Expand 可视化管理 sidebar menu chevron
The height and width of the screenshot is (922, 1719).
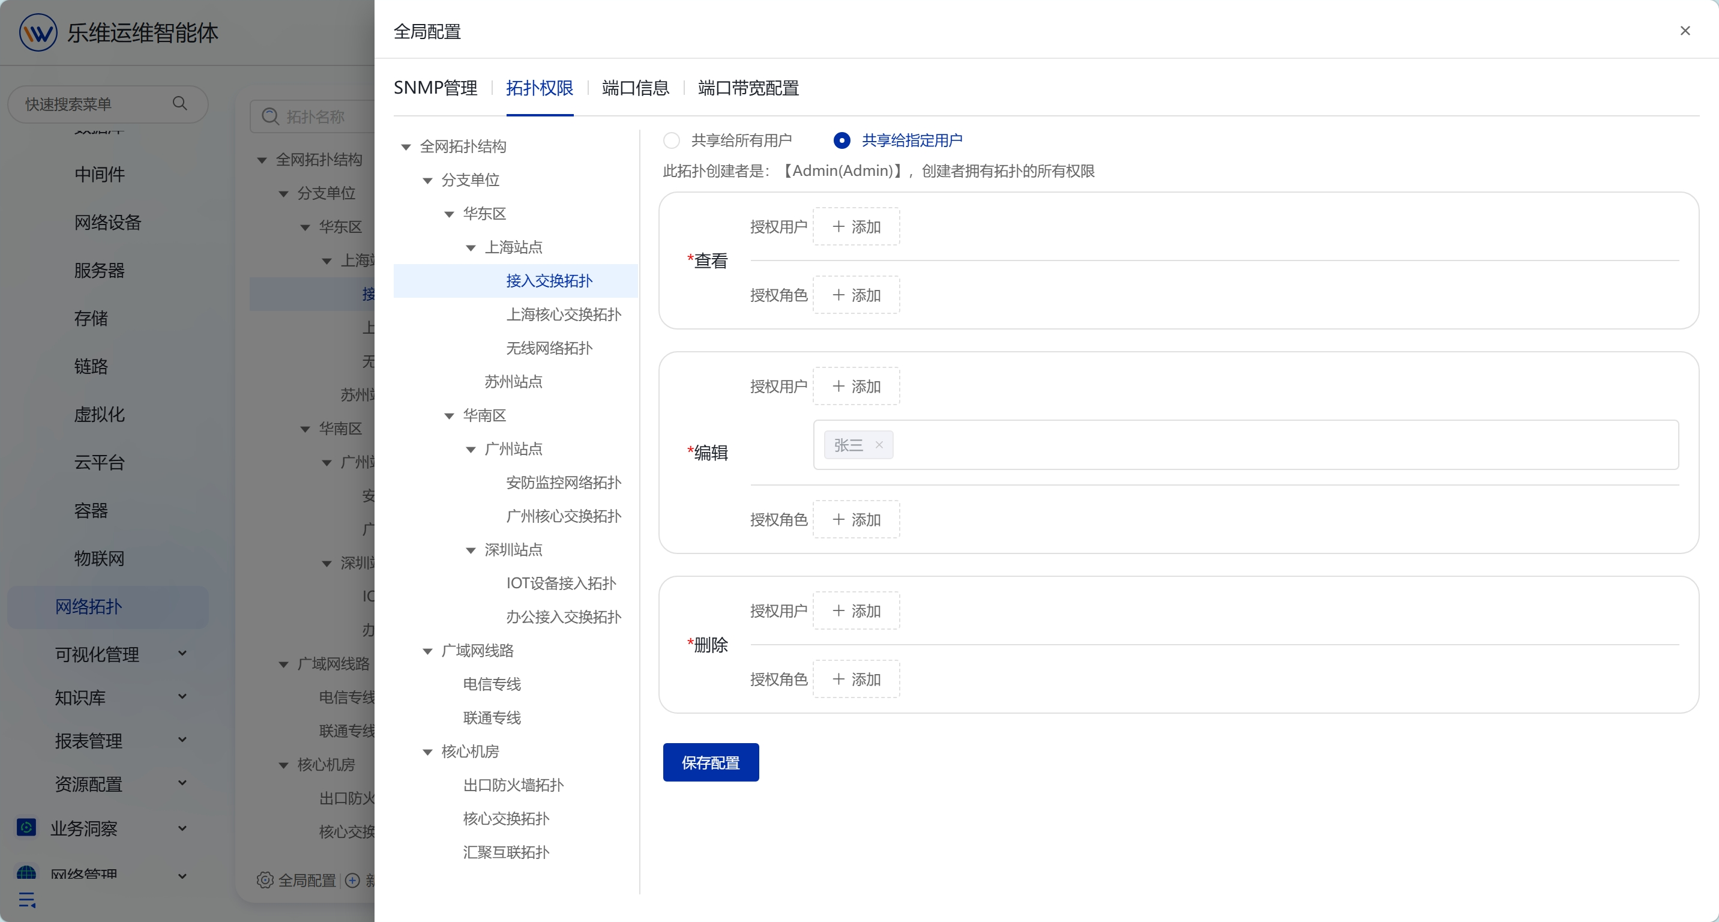point(182,653)
